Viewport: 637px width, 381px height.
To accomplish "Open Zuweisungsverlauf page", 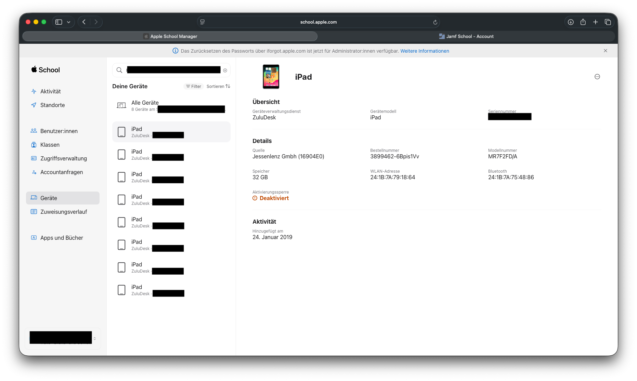I will point(64,212).
